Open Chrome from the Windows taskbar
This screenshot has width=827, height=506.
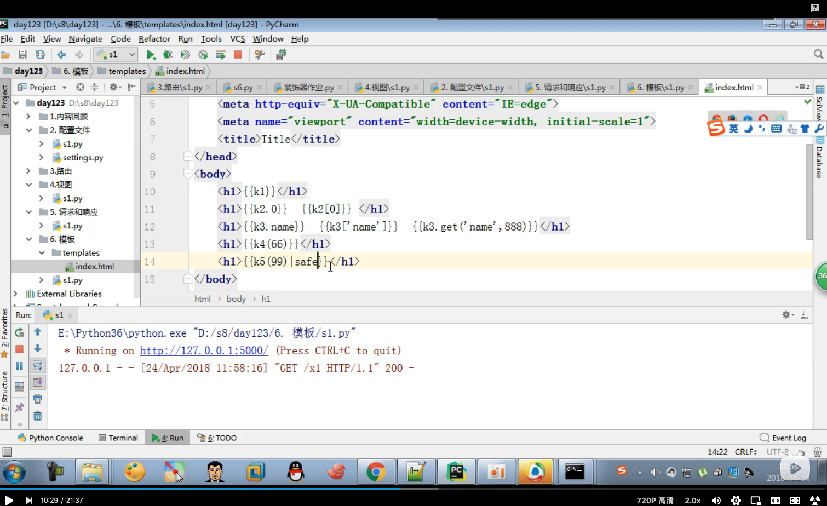click(376, 471)
